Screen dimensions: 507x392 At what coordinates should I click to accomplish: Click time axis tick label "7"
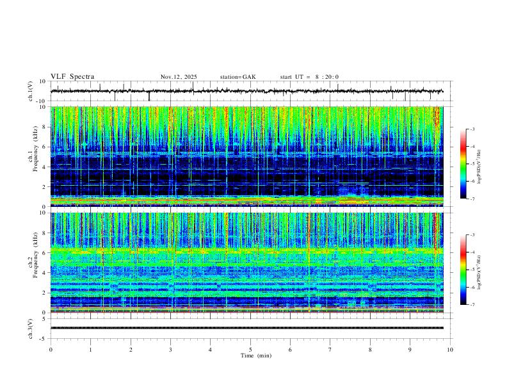[330, 350]
